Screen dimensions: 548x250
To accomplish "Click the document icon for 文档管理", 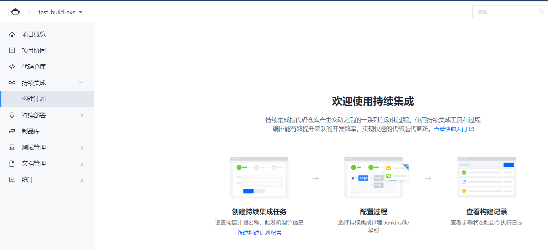I will click(12, 164).
